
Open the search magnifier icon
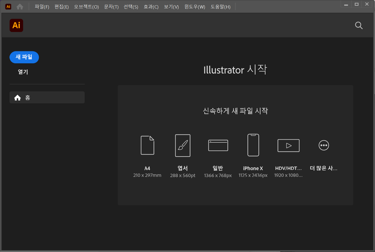(x=359, y=25)
